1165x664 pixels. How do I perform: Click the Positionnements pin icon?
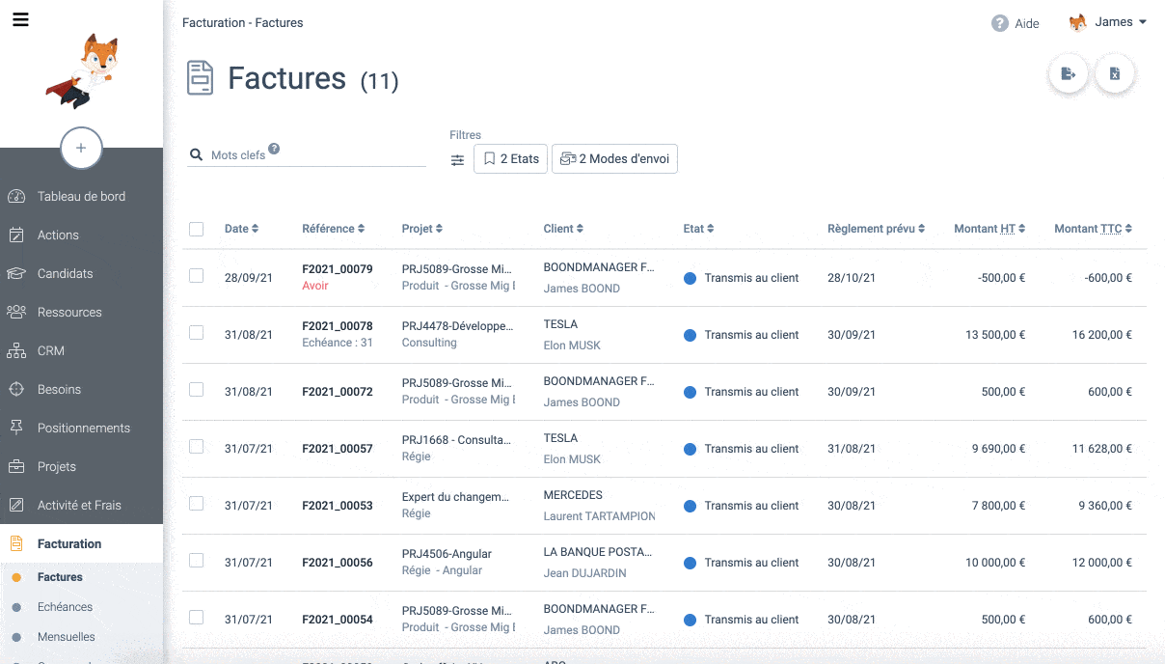coord(16,428)
